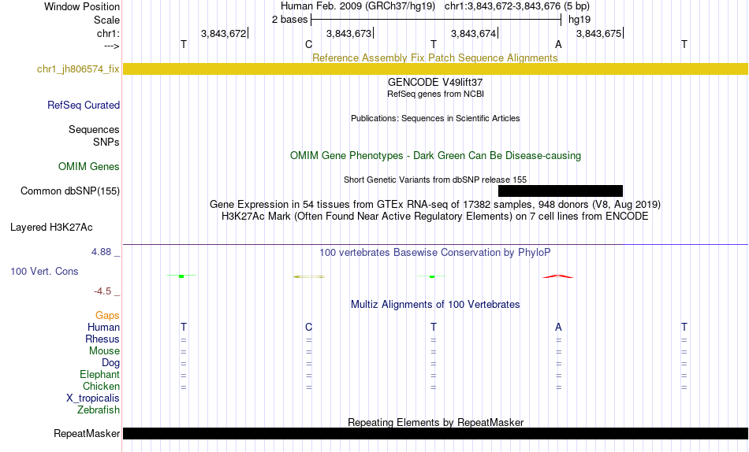Click the -4.5 lower axis value
The height and width of the screenshot is (452, 749).
pos(102,291)
